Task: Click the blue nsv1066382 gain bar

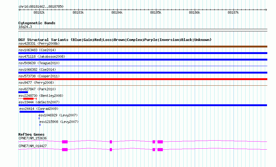Action: click(143, 73)
